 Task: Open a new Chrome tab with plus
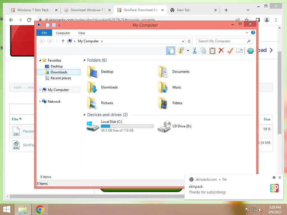(x=226, y=10)
